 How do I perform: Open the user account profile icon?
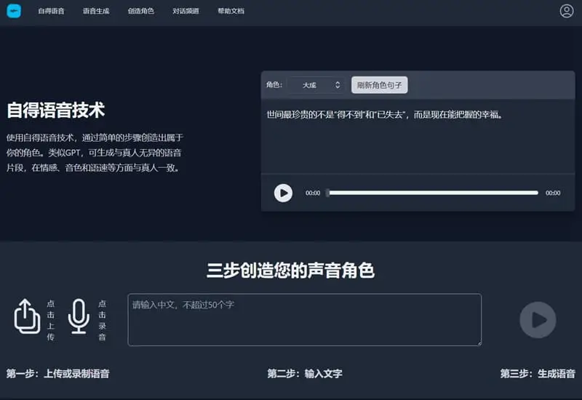567,11
